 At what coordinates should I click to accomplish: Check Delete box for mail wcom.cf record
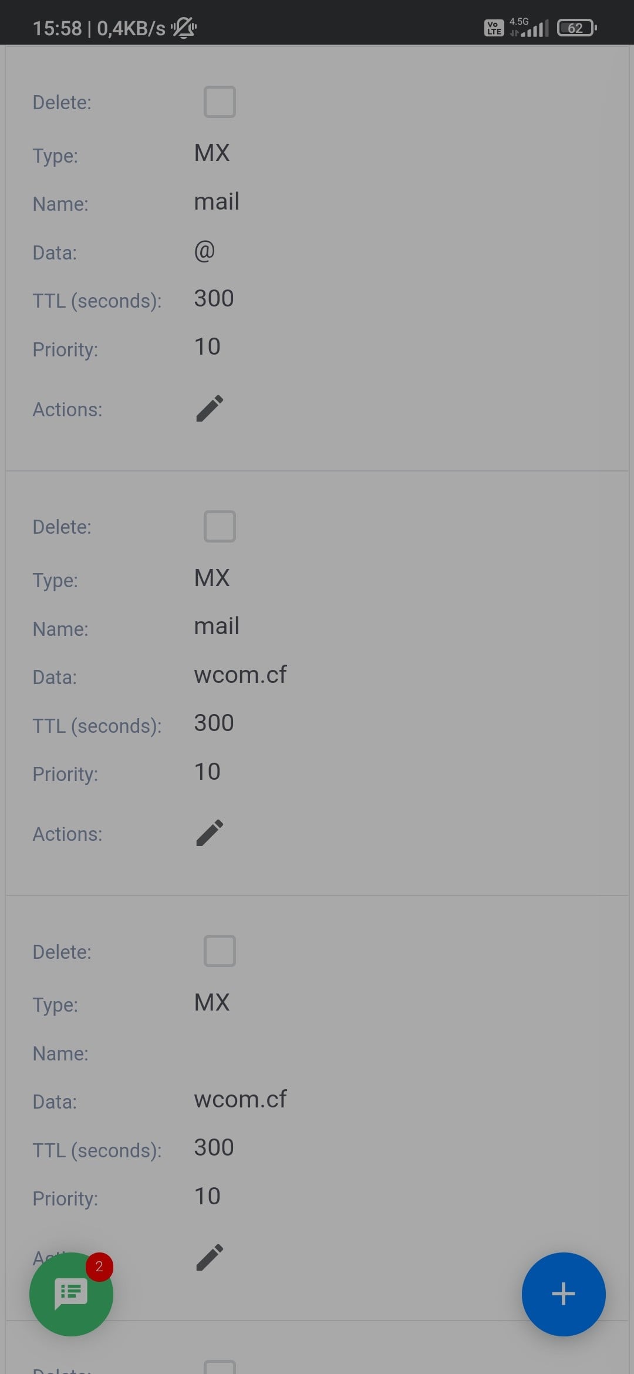tap(220, 527)
